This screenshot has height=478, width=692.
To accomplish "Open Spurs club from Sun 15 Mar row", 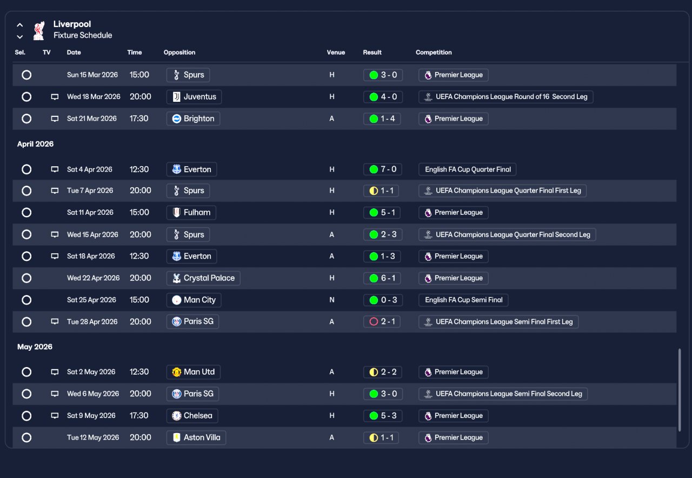I will click(x=188, y=75).
